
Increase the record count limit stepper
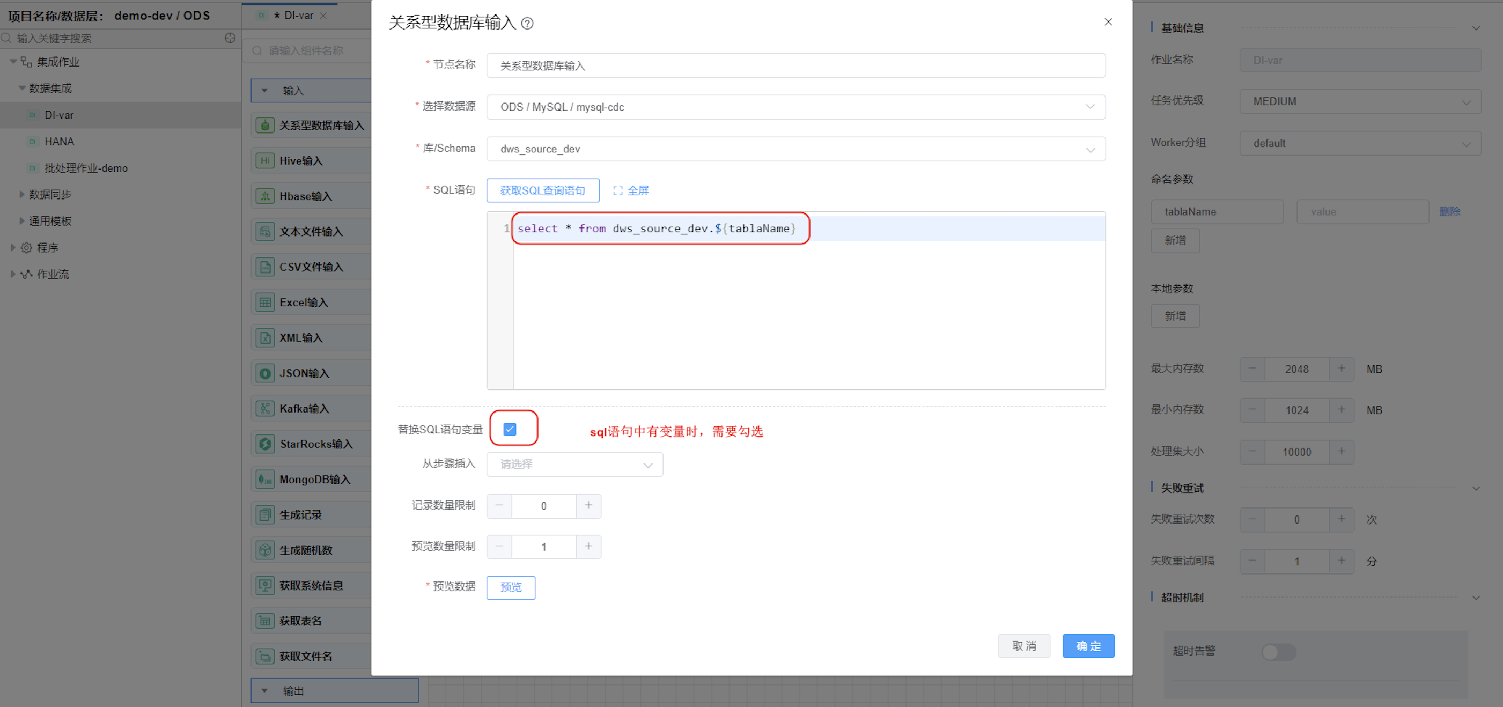(x=588, y=505)
